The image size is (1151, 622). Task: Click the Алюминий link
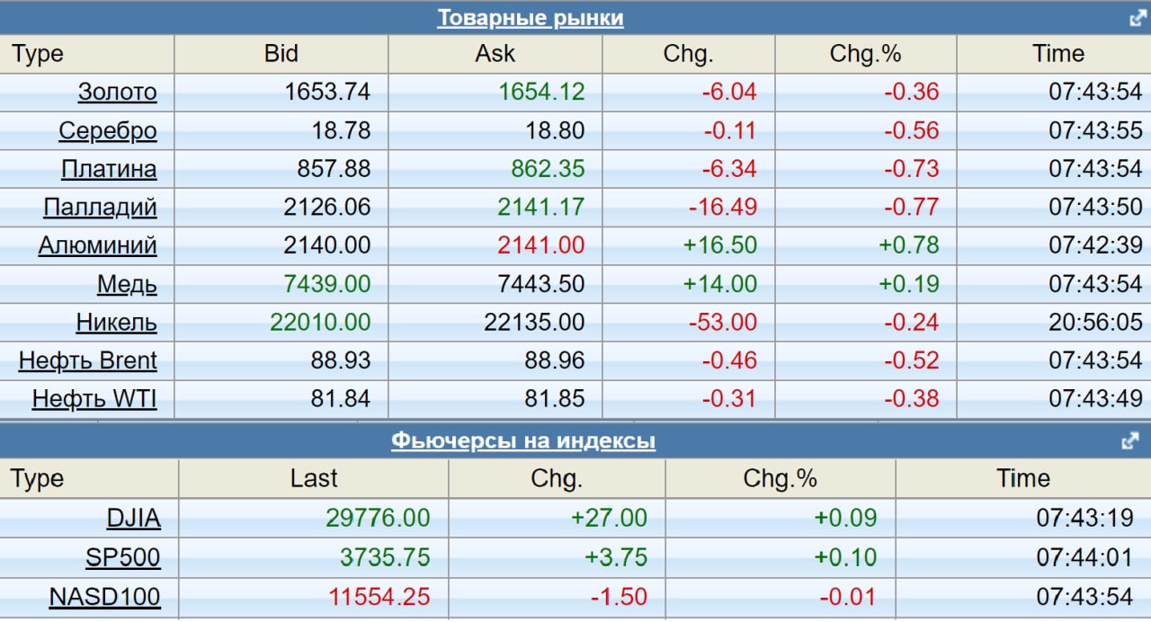click(x=97, y=245)
